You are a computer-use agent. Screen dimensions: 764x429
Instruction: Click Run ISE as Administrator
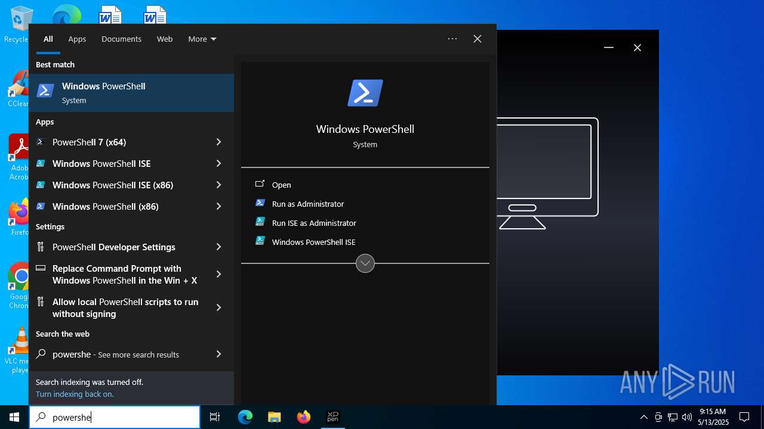point(365,223)
